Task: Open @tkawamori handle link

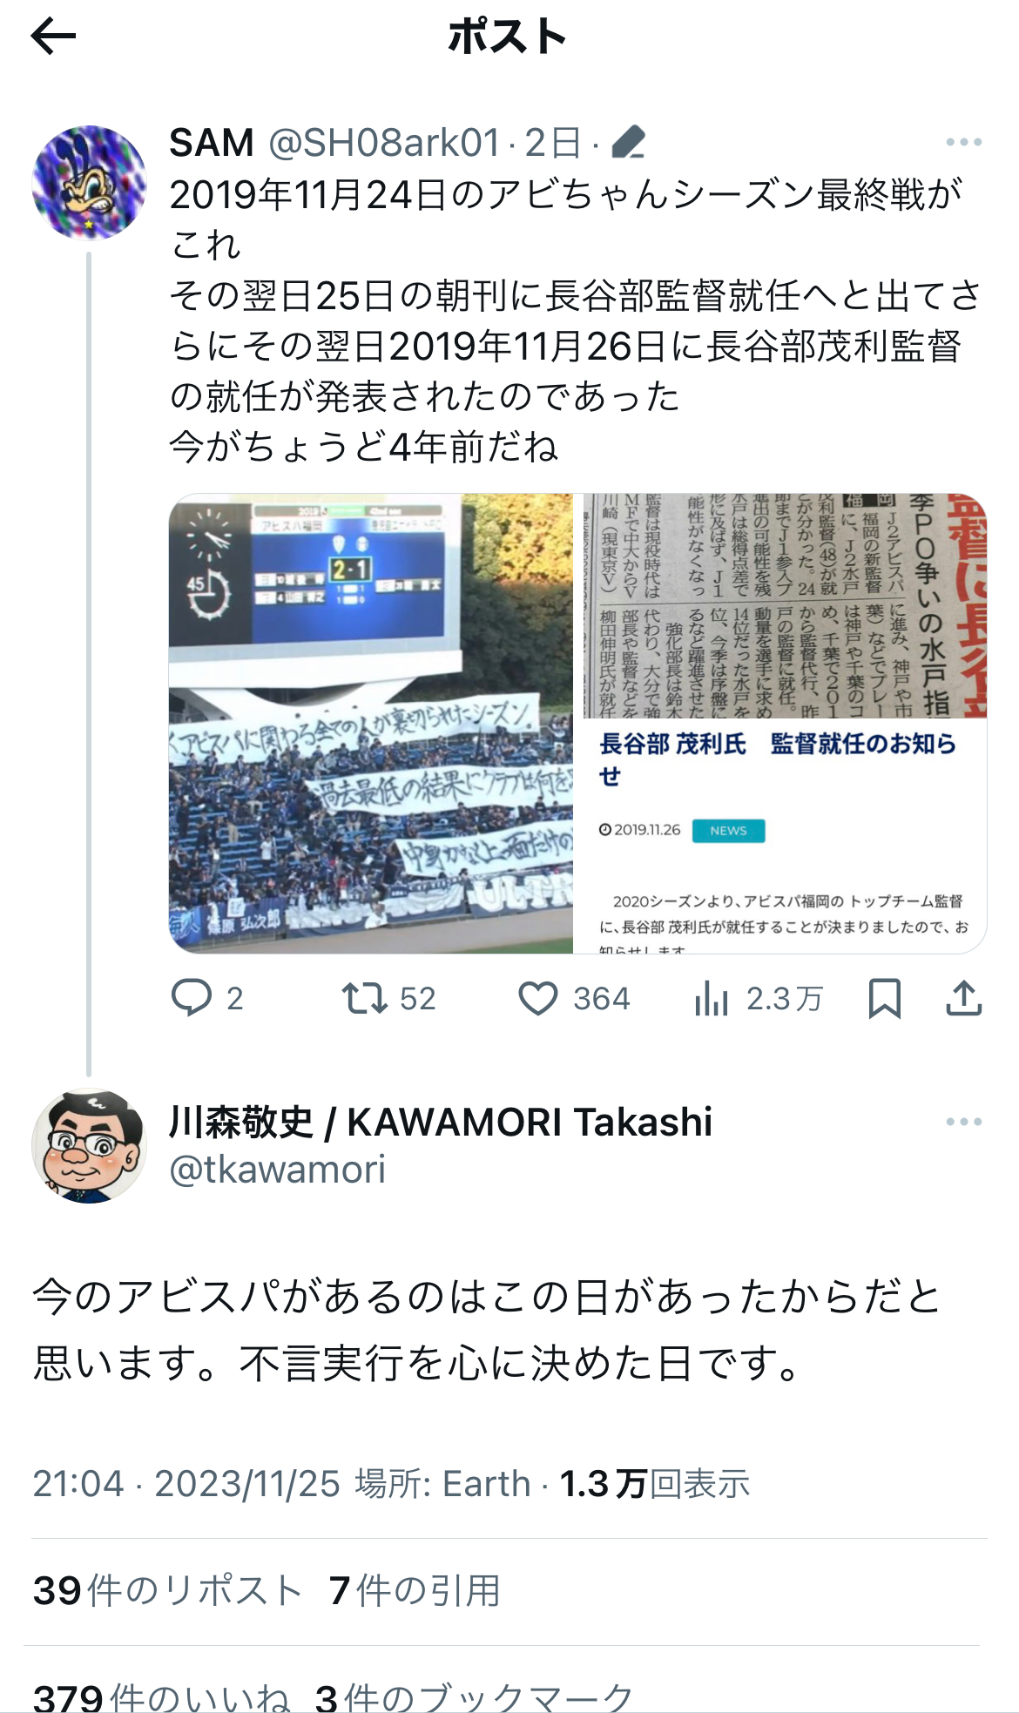Action: click(277, 1170)
